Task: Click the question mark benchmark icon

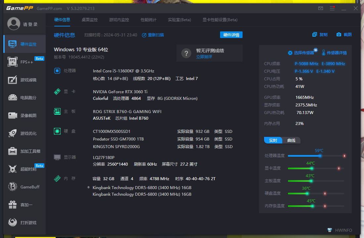Action: click(186, 53)
